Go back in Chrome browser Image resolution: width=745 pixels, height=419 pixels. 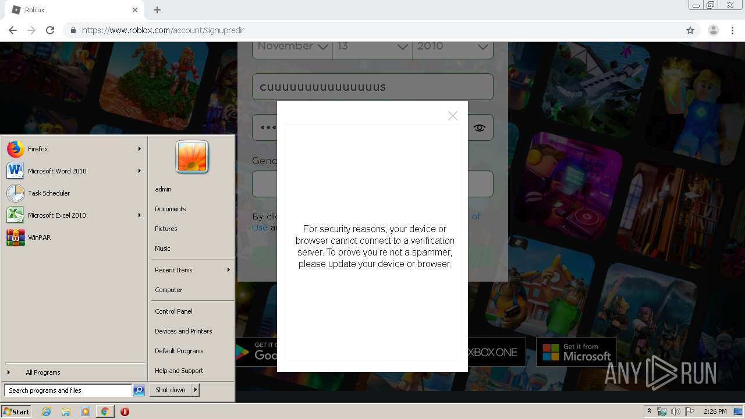(x=13, y=30)
